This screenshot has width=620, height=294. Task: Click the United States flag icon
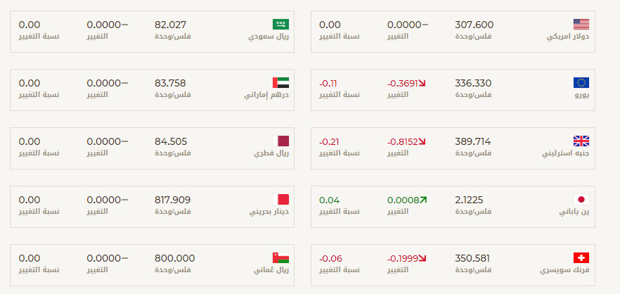coord(581,25)
